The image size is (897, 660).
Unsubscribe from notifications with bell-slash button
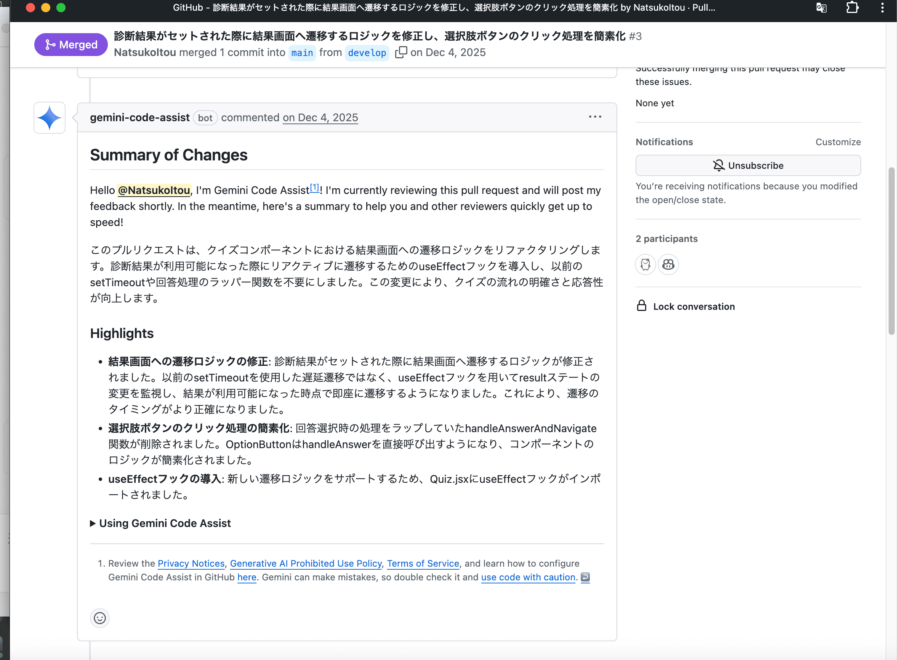[x=748, y=165]
